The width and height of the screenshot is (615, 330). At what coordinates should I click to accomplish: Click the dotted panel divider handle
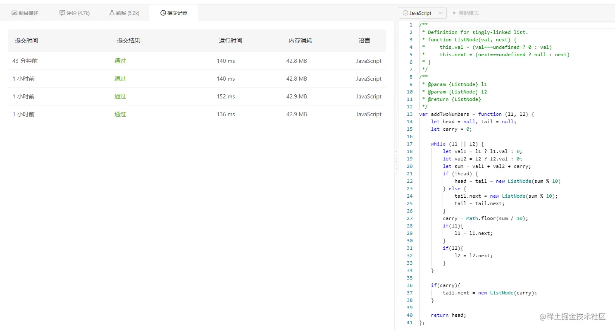397,160
